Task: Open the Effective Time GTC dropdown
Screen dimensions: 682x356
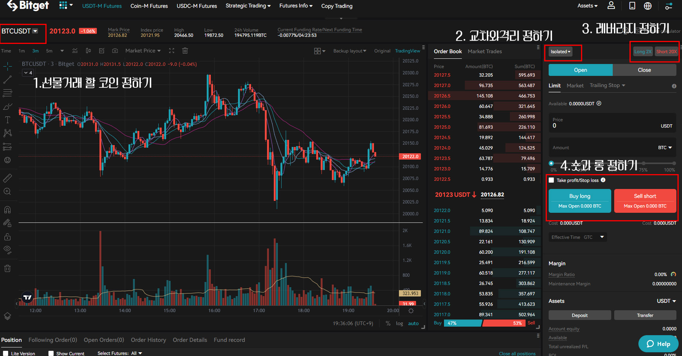Action: pos(578,237)
